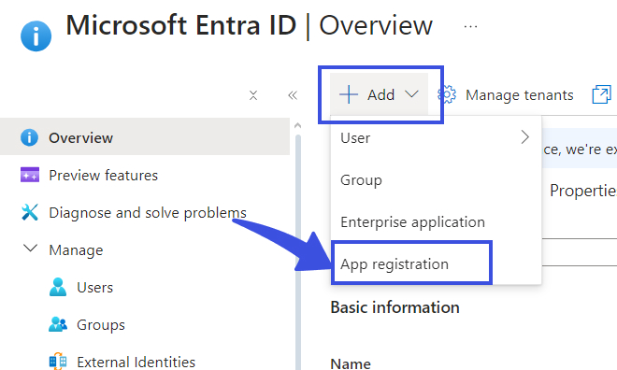Click the External Identities icon

tap(58, 361)
